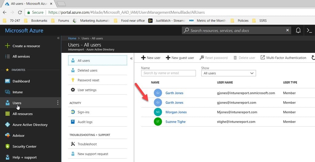Reload the page with refresh icon
Screen dimensions: 315x162
20,12
